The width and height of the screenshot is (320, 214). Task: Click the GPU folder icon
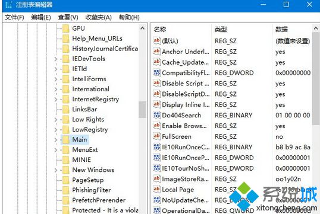tap(65, 28)
